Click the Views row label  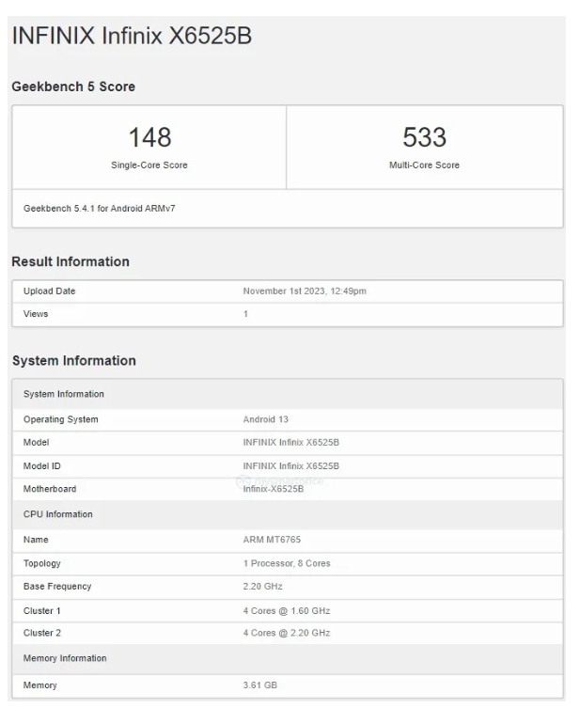(36, 314)
